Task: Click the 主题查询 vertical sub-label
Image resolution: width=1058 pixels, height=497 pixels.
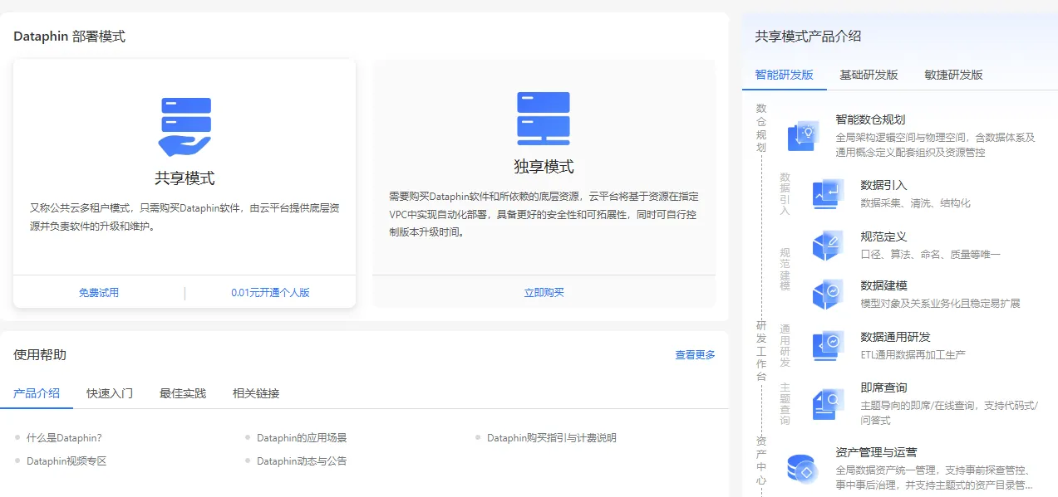Action: point(785,404)
